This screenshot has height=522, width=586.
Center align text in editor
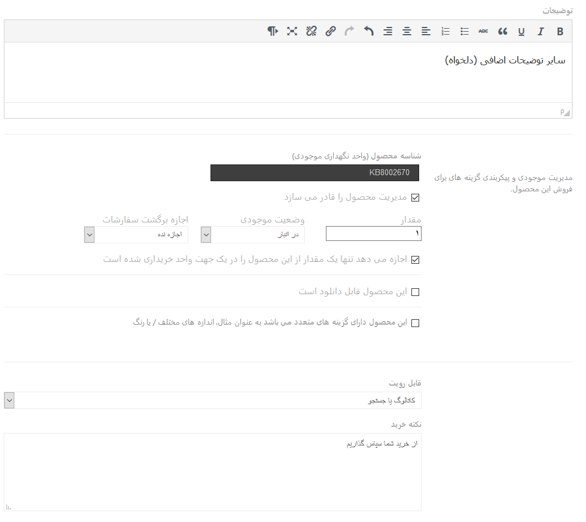407,31
